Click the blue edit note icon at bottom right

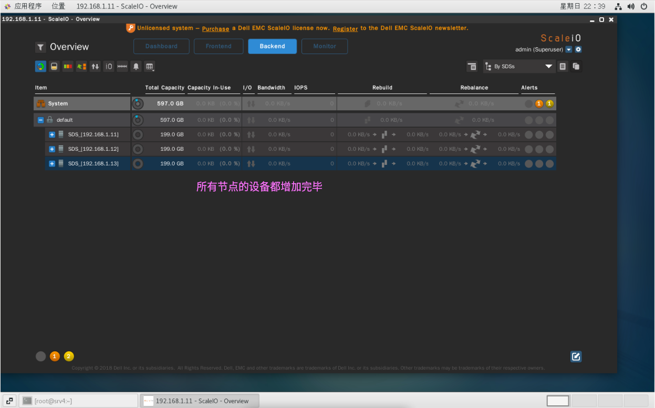[x=576, y=357]
